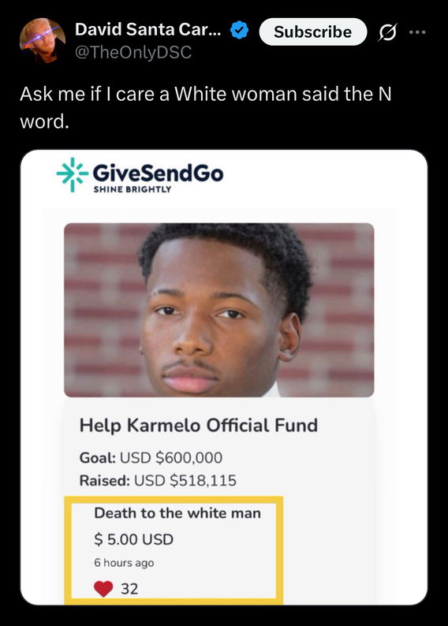Click the 6 hours ago timestamp

[x=124, y=562]
